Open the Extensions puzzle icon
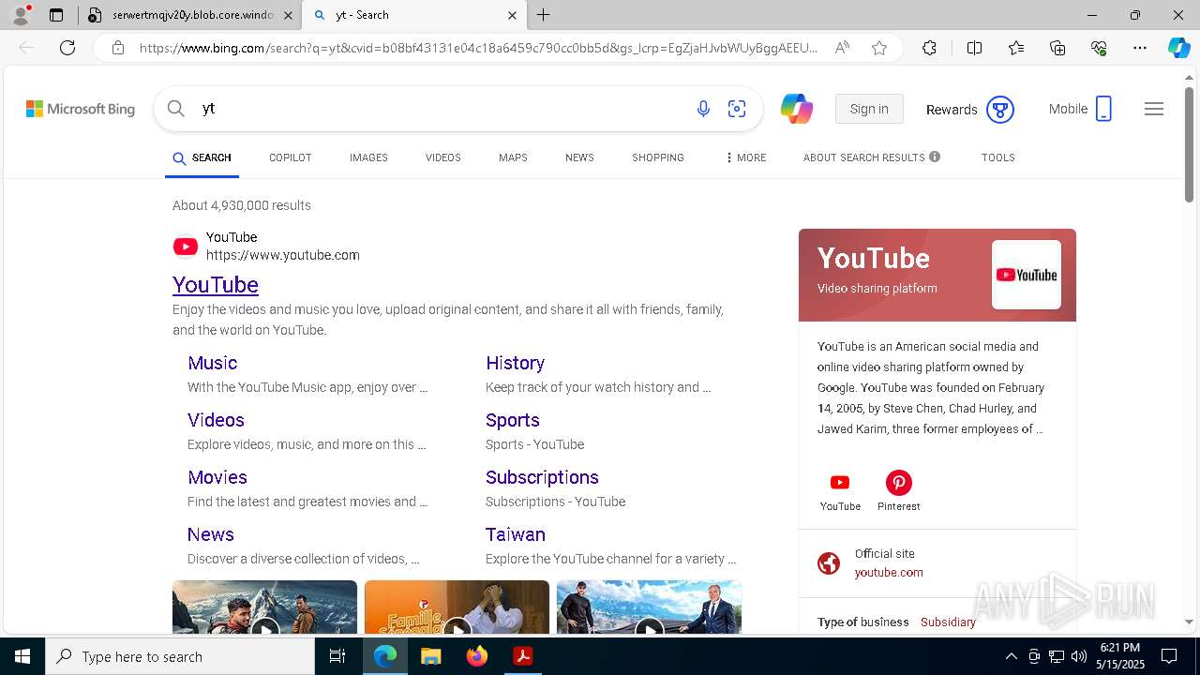 [x=929, y=48]
